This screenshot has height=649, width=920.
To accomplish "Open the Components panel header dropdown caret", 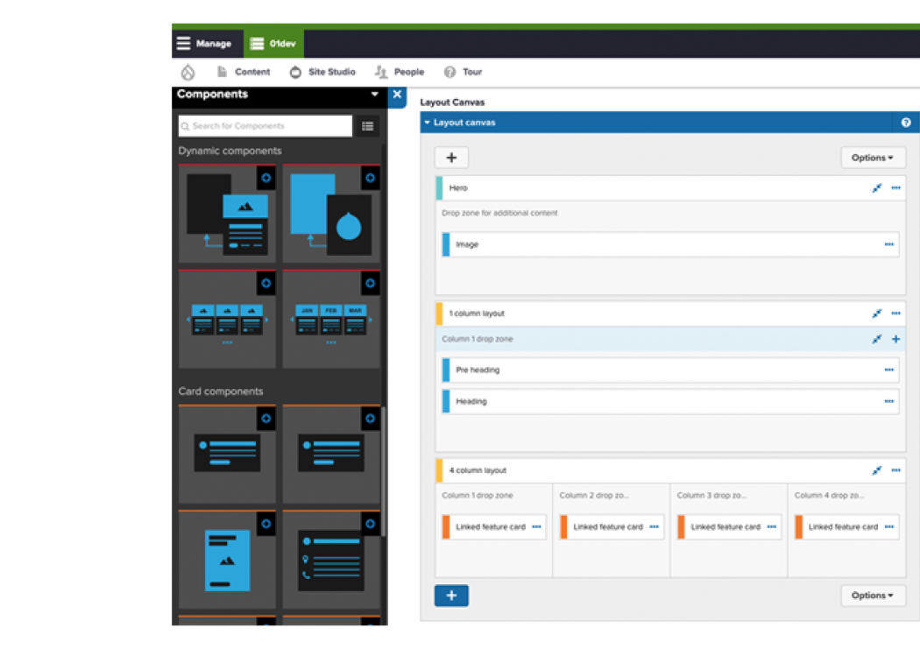I will point(374,94).
